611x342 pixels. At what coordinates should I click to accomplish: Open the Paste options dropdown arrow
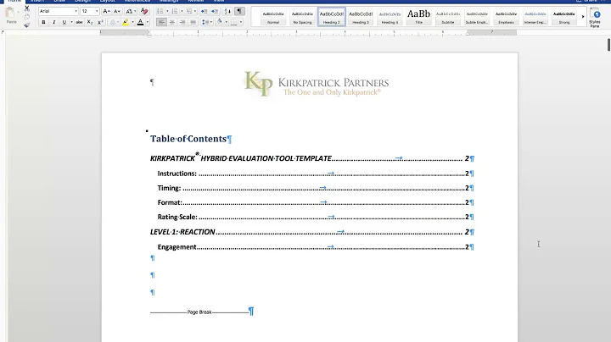19,13
